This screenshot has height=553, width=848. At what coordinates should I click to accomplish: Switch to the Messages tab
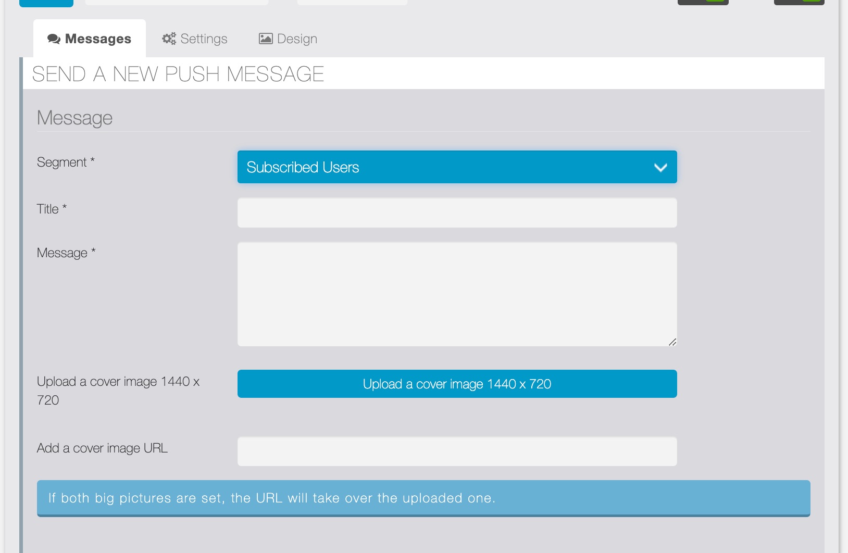pyautogui.click(x=90, y=39)
